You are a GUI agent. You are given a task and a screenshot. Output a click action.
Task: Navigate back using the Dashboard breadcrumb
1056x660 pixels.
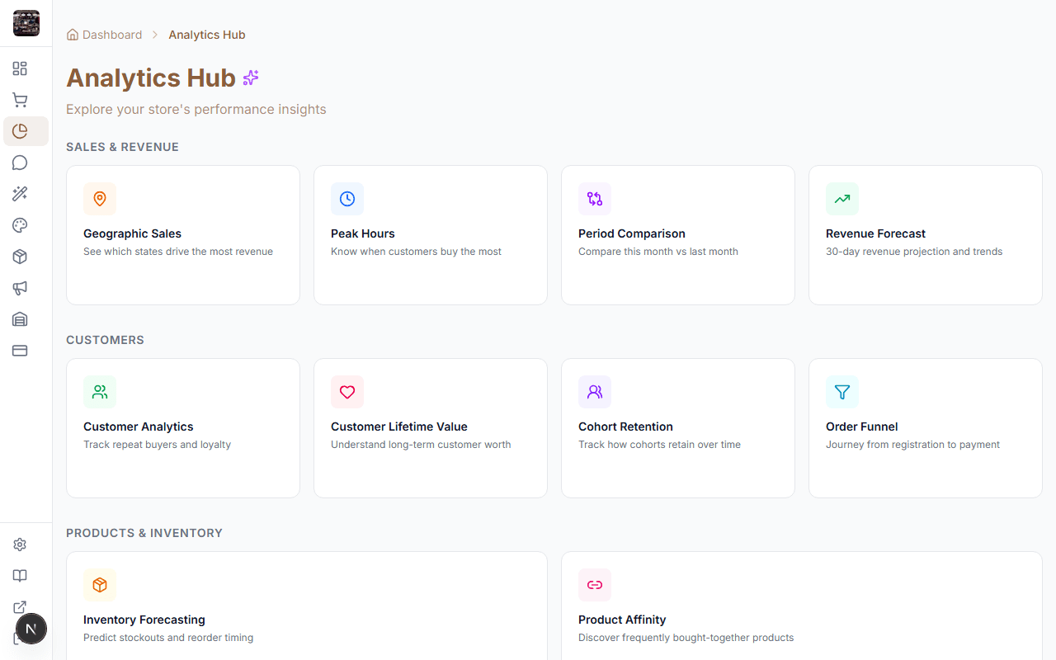point(111,34)
